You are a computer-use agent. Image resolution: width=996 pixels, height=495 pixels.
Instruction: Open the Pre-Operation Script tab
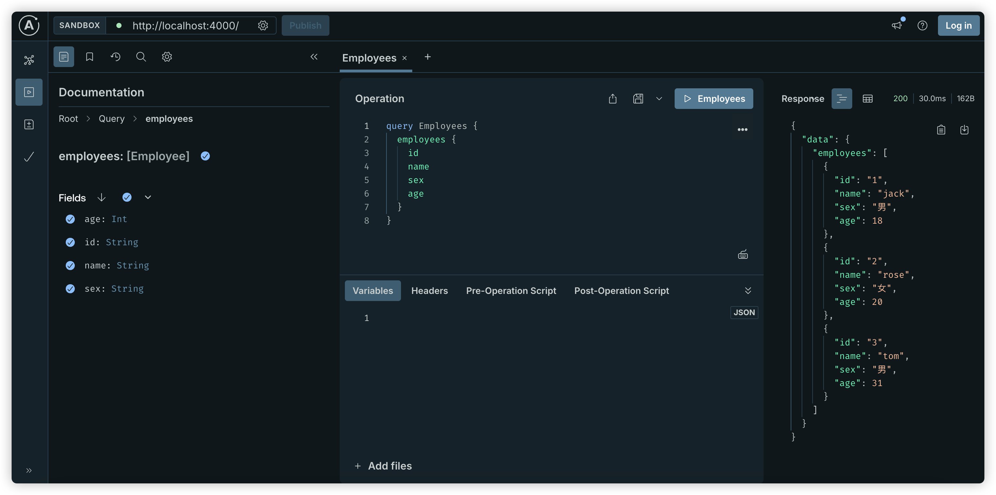coord(511,290)
